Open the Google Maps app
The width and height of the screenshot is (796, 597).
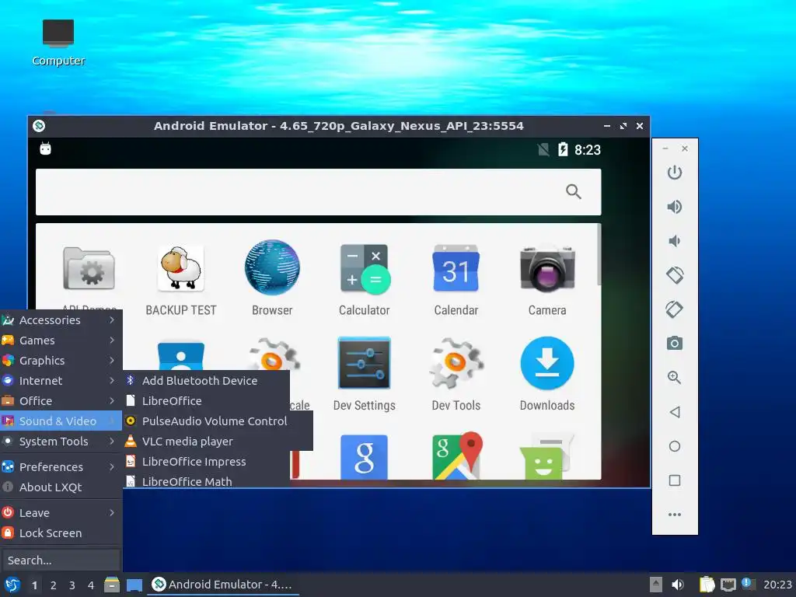456,456
